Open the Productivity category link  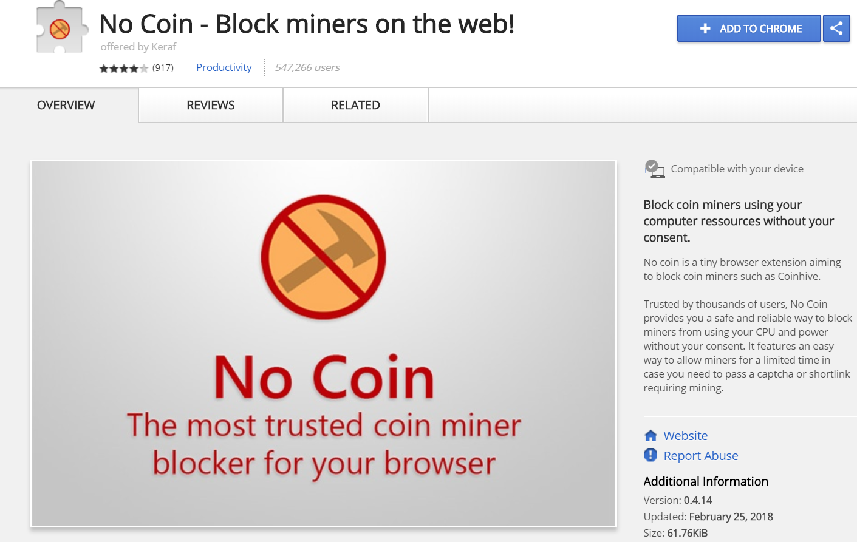pos(224,67)
